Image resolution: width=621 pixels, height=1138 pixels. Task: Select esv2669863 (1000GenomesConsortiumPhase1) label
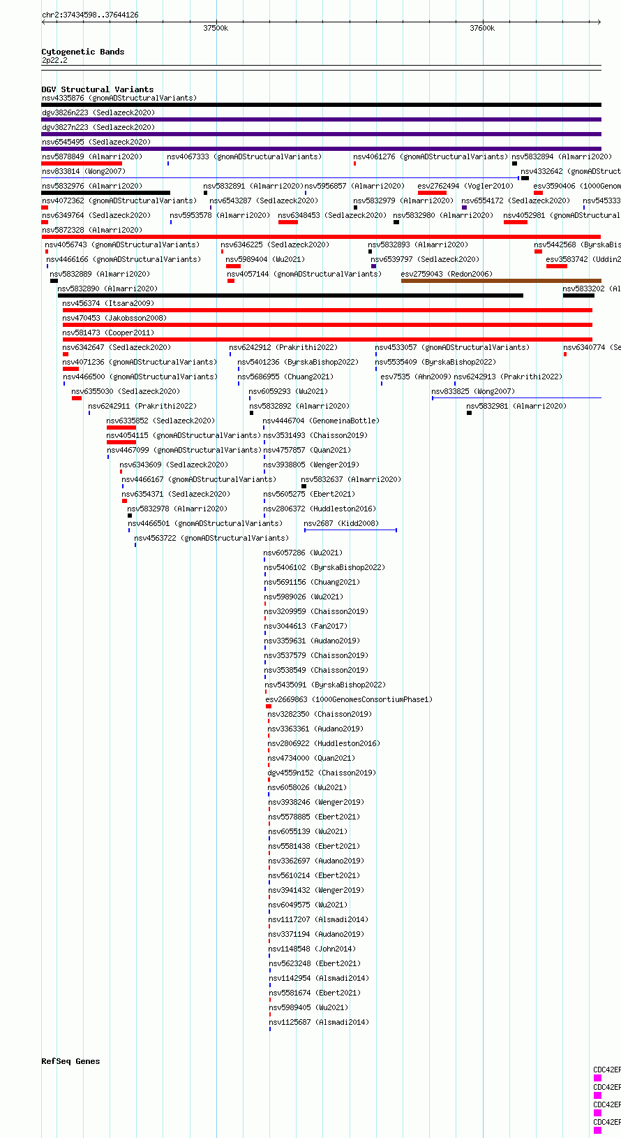(x=350, y=699)
